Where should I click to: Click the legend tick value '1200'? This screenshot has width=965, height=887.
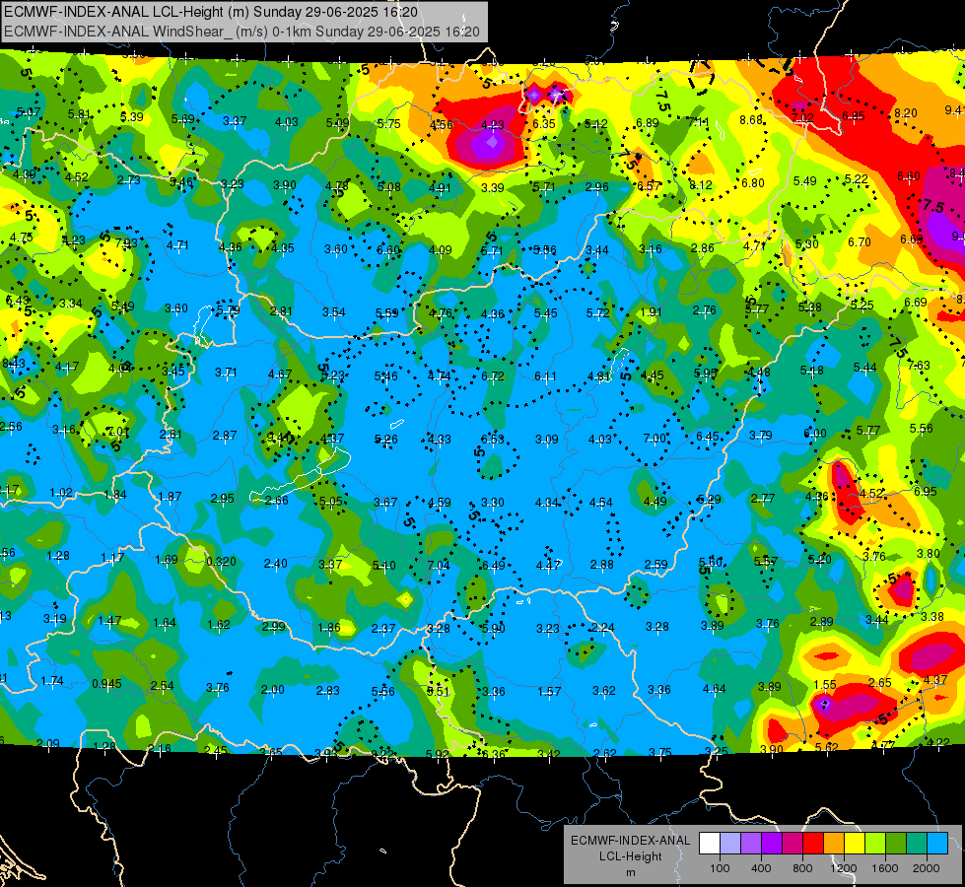[843, 868]
